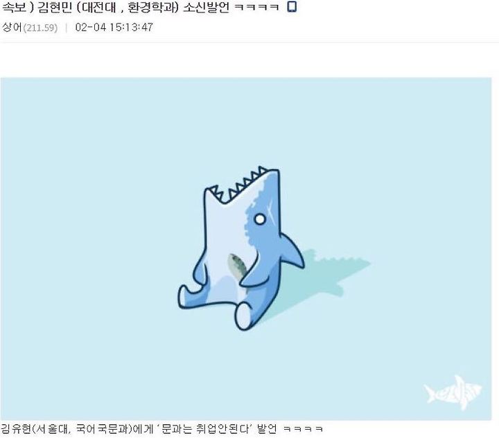Click the shark's raised left foot
499x438 pixels.
tap(186, 296)
